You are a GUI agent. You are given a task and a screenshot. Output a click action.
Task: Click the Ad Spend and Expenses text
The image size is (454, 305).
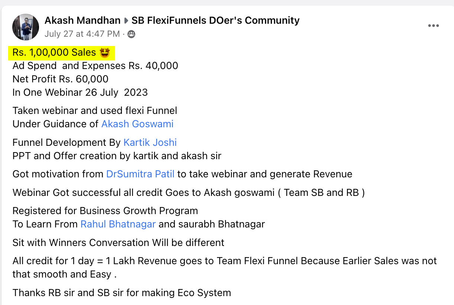[95, 66]
